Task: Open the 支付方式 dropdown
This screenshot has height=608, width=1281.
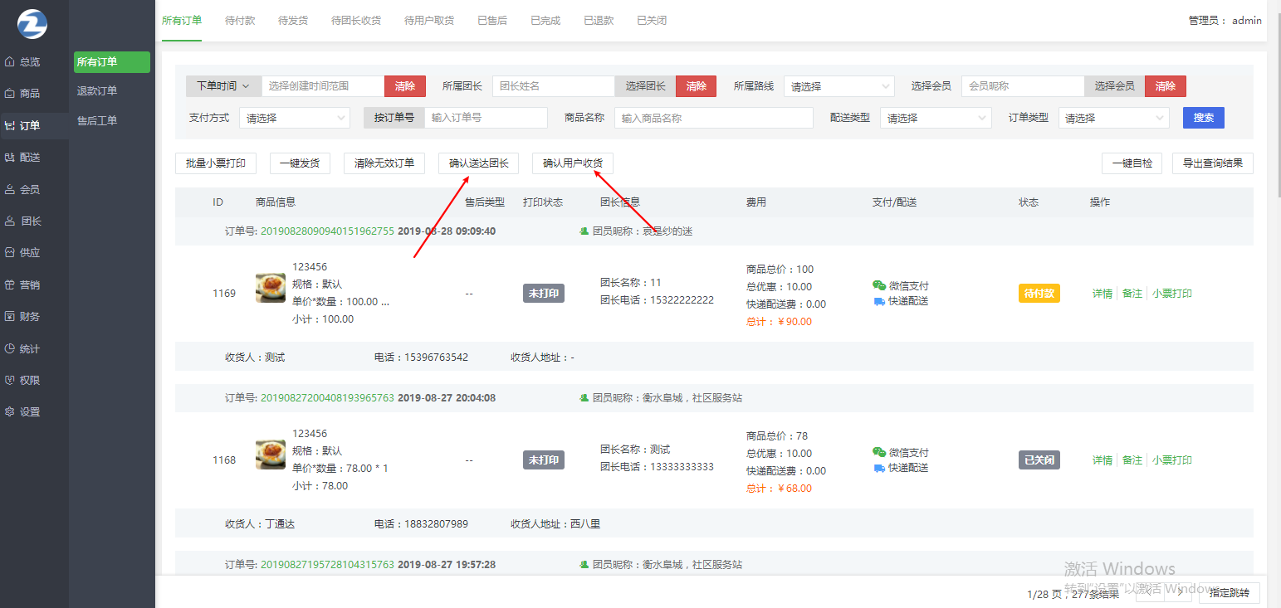Action: (x=295, y=119)
